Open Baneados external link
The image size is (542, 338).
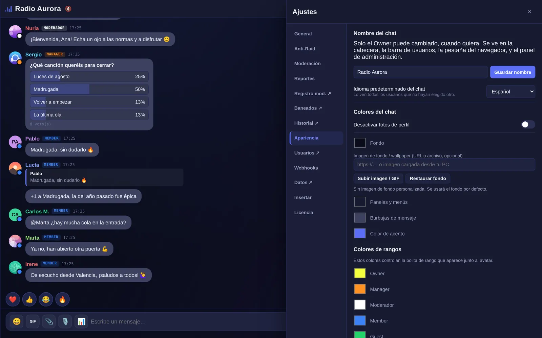pyautogui.click(x=316, y=108)
